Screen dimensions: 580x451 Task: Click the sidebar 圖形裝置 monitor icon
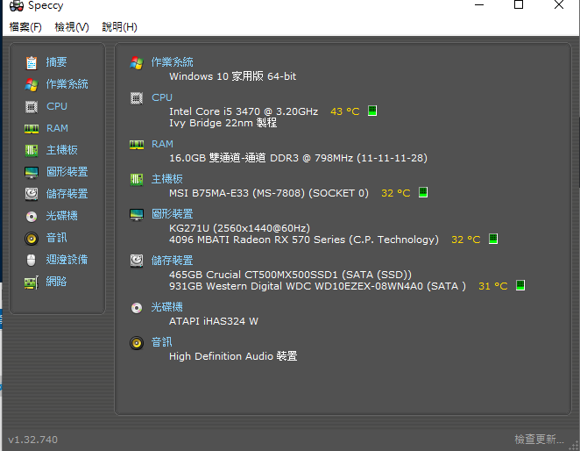pos(32,172)
